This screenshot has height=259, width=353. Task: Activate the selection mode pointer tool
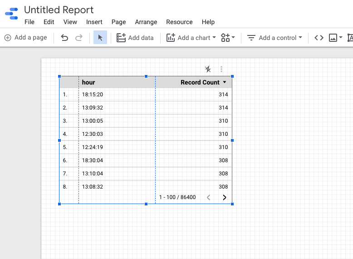point(100,38)
